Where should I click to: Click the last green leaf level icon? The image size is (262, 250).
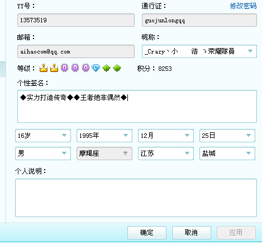pos(117,68)
